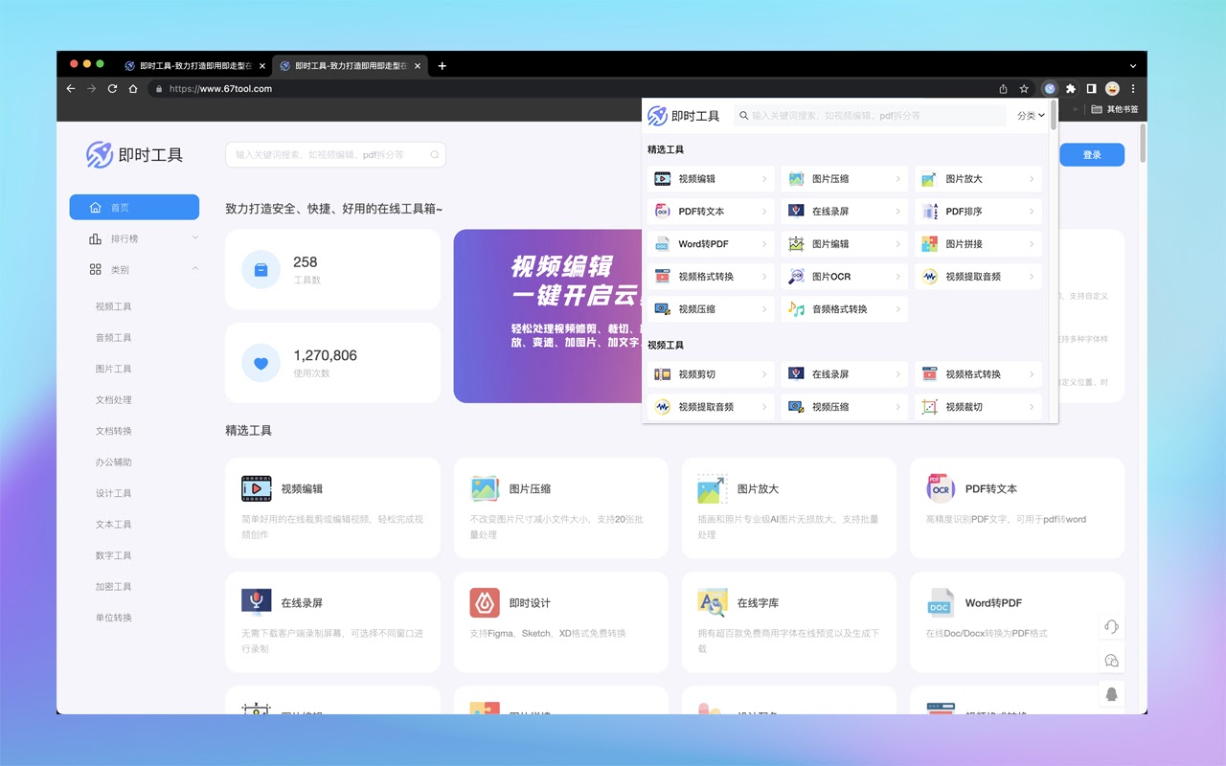Click the page vertical scrollbar
Viewport: 1226px width, 766px height.
[1143, 144]
